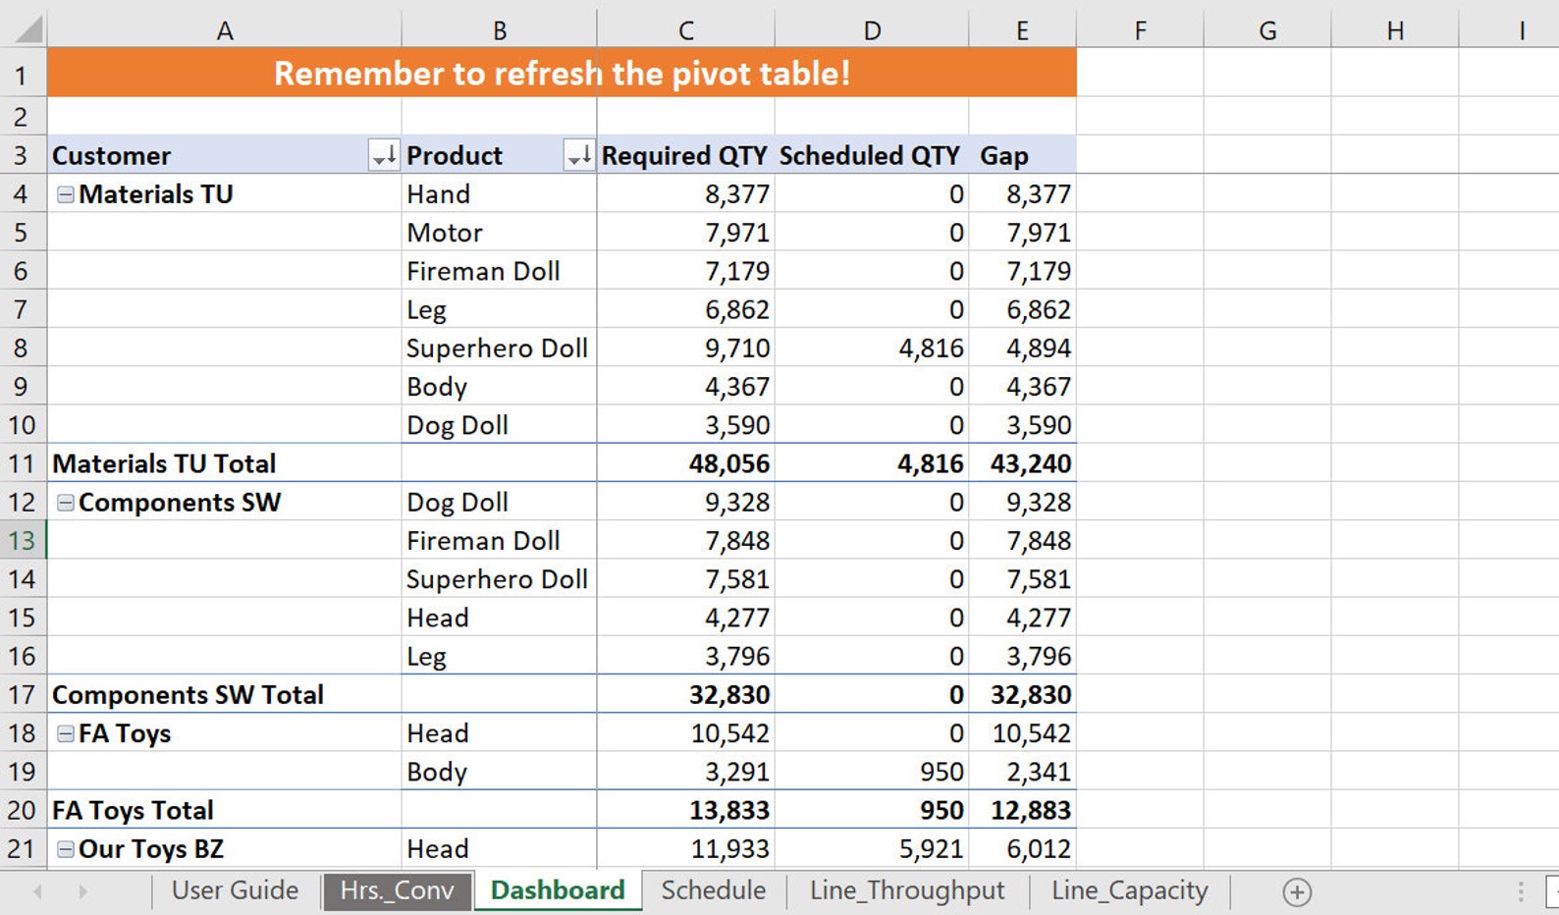Select the Scheduled QTY value 5,921
The height and width of the screenshot is (915, 1559).
(871, 849)
